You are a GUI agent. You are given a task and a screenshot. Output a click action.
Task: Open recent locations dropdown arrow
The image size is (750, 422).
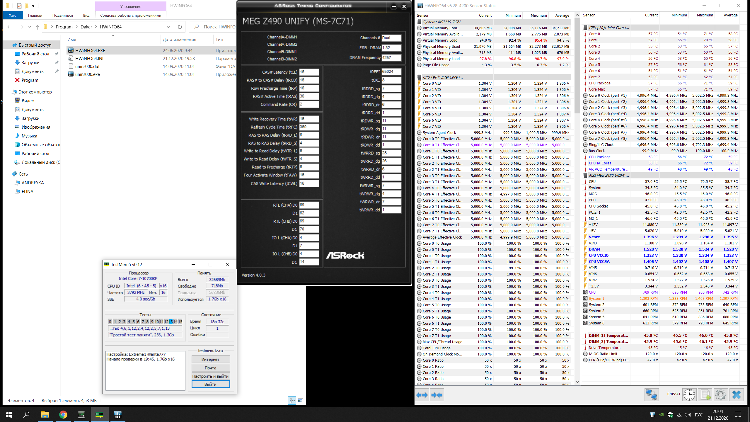coord(30,27)
